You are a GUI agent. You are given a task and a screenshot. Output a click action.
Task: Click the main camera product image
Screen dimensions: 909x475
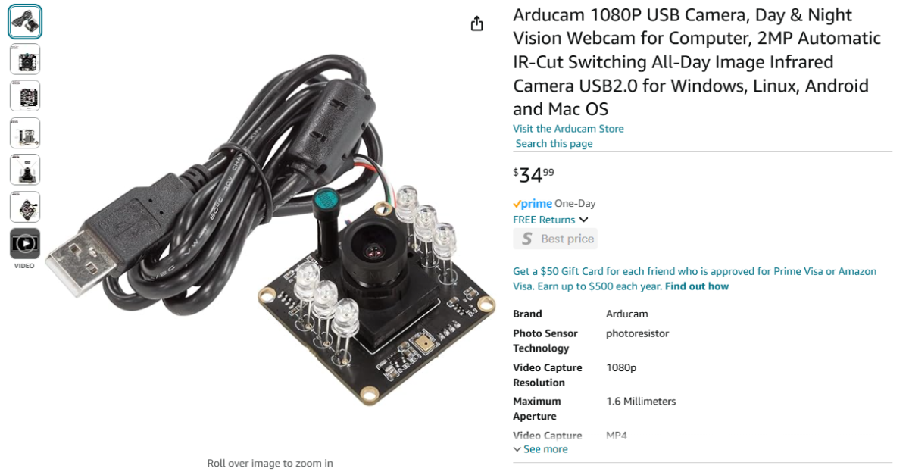(270, 227)
